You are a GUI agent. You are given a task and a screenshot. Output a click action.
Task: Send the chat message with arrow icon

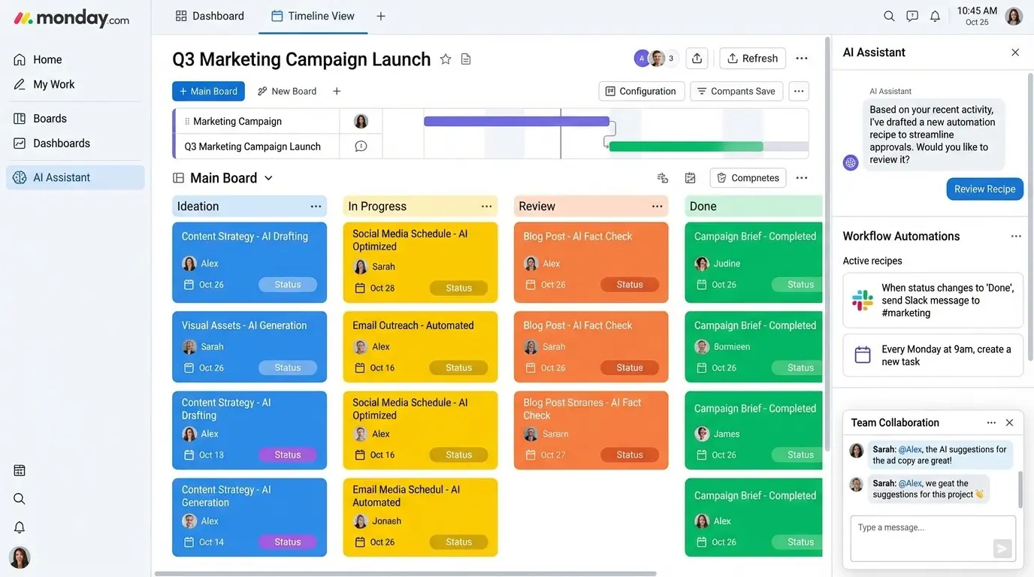(1002, 548)
